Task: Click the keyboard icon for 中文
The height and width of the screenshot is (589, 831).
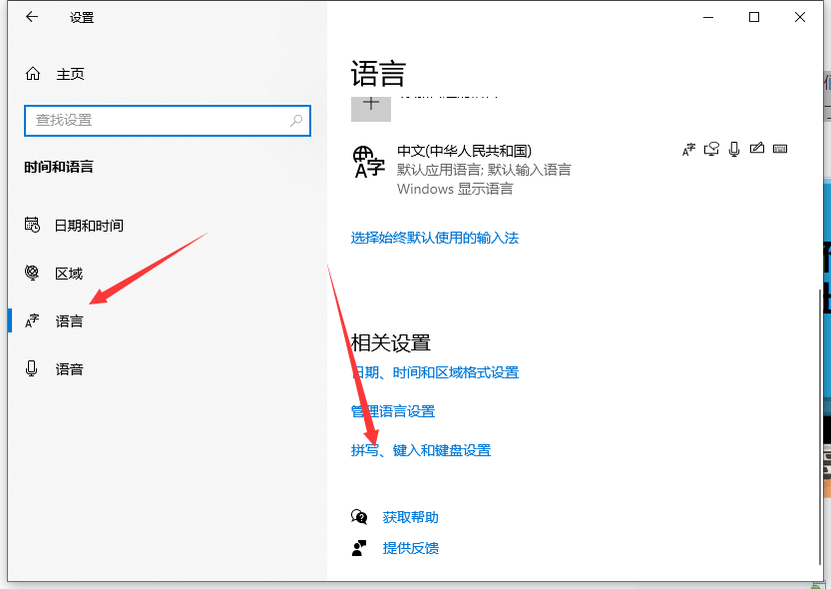Action: tap(780, 150)
